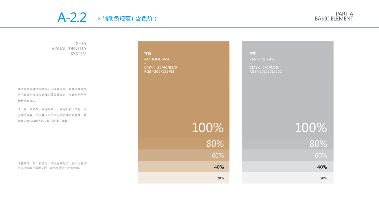The height and width of the screenshot is (213, 379).
Task: Pick the gold 40% tint band
Action: (x=183, y=166)
